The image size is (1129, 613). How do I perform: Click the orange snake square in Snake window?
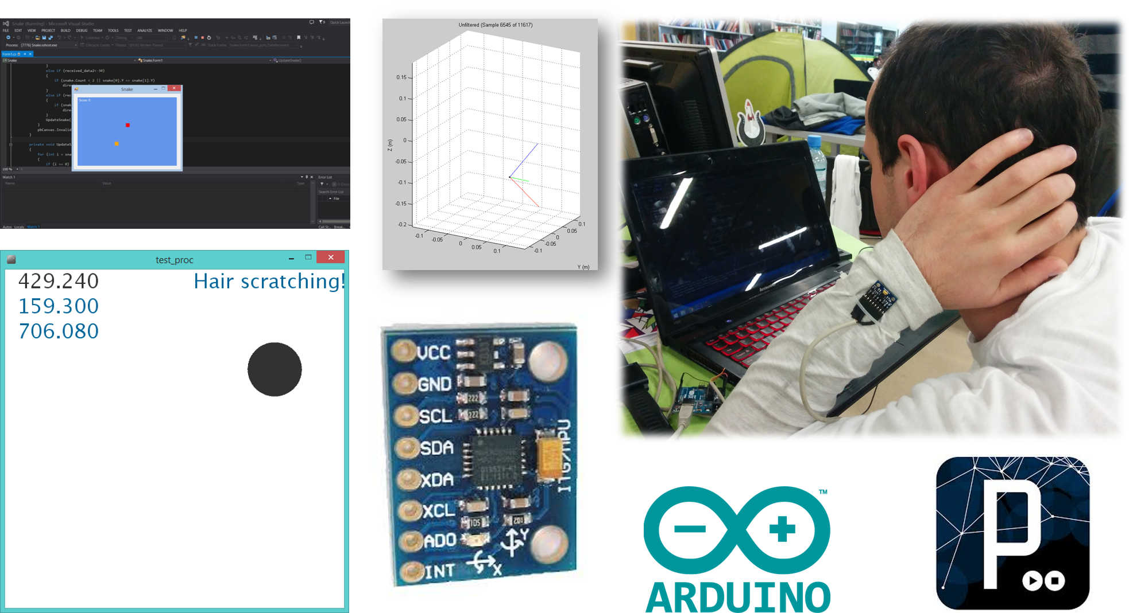[117, 143]
